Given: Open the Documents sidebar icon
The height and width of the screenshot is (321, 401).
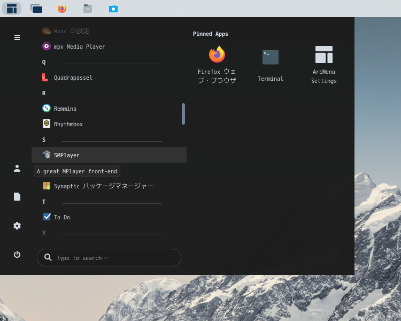Looking at the screenshot, I should click(17, 197).
